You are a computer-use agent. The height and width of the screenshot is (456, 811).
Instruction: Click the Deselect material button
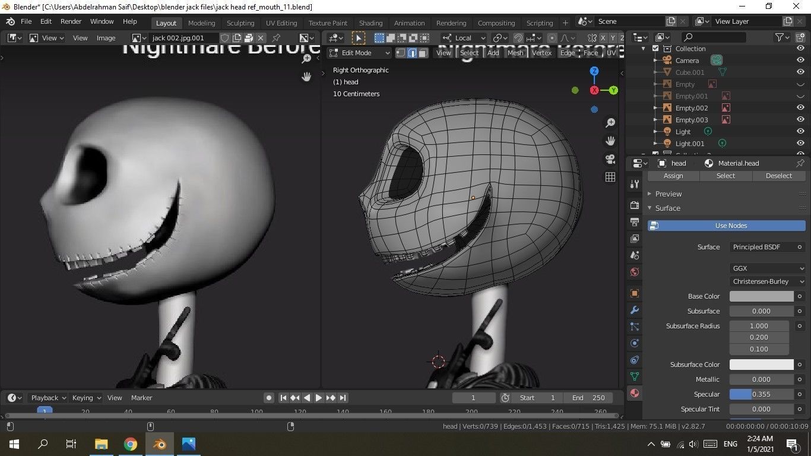(779, 176)
